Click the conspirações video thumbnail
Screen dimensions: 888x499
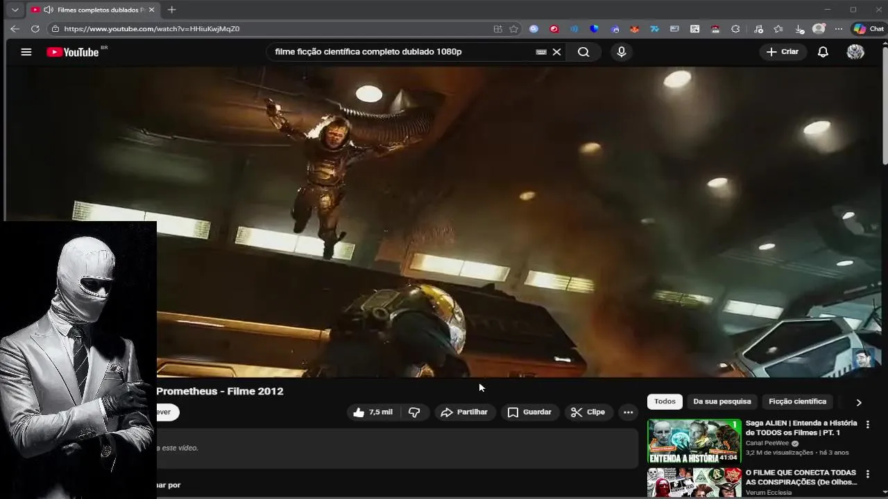pos(694,483)
